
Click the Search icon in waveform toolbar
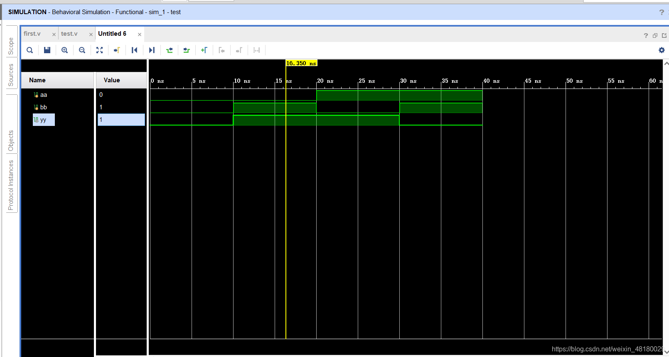30,50
